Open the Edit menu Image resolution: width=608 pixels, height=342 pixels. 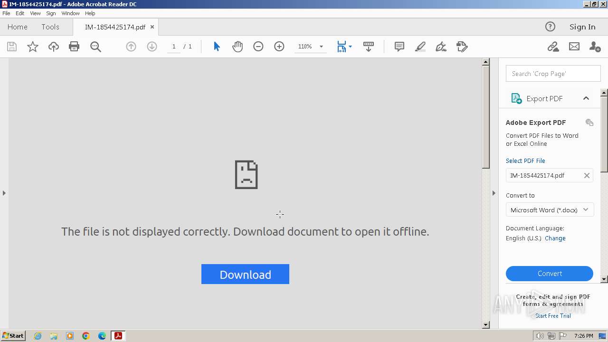[20, 13]
